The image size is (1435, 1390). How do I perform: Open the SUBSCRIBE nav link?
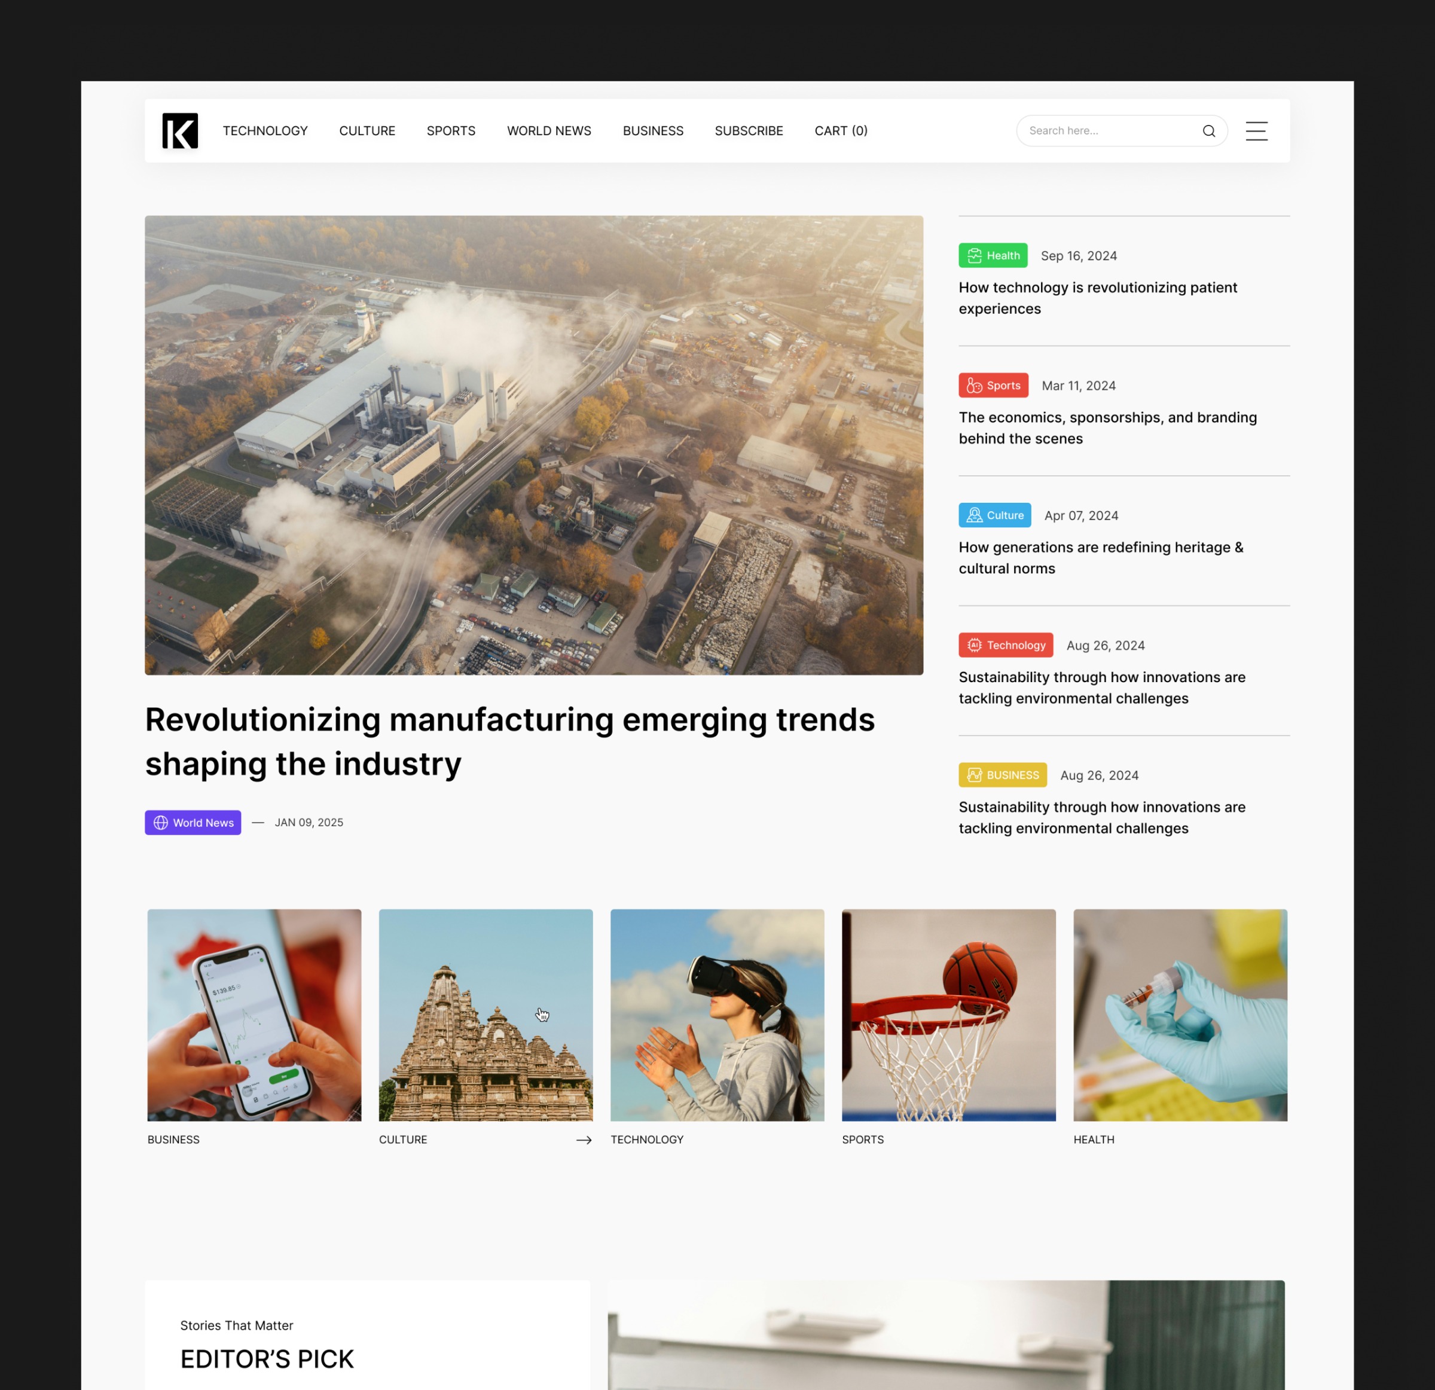click(x=748, y=131)
